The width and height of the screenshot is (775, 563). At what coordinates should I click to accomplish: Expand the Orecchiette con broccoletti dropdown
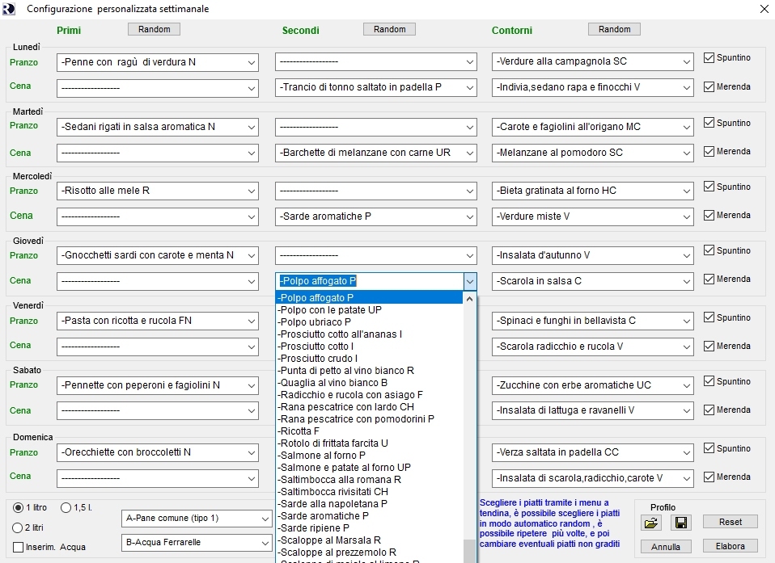252,453
